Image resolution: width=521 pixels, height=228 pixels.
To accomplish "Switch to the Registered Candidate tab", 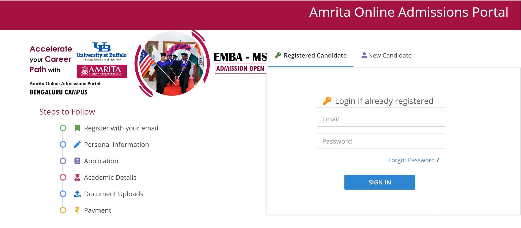I will point(311,56).
